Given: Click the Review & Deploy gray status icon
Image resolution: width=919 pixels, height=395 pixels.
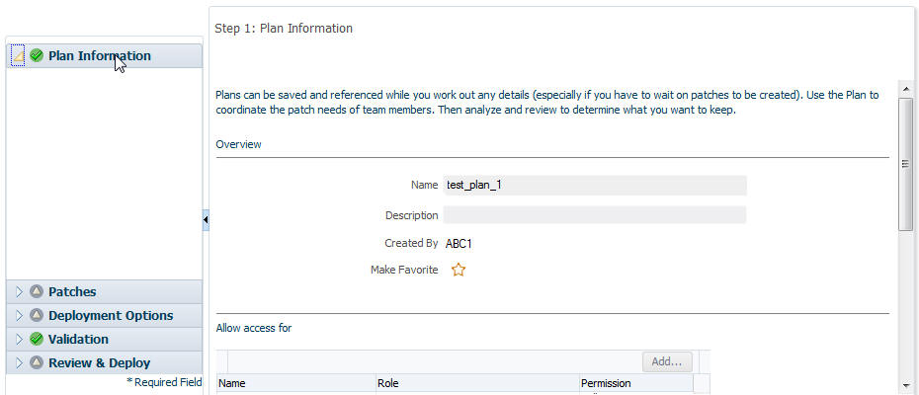Looking at the screenshot, I should (37, 362).
